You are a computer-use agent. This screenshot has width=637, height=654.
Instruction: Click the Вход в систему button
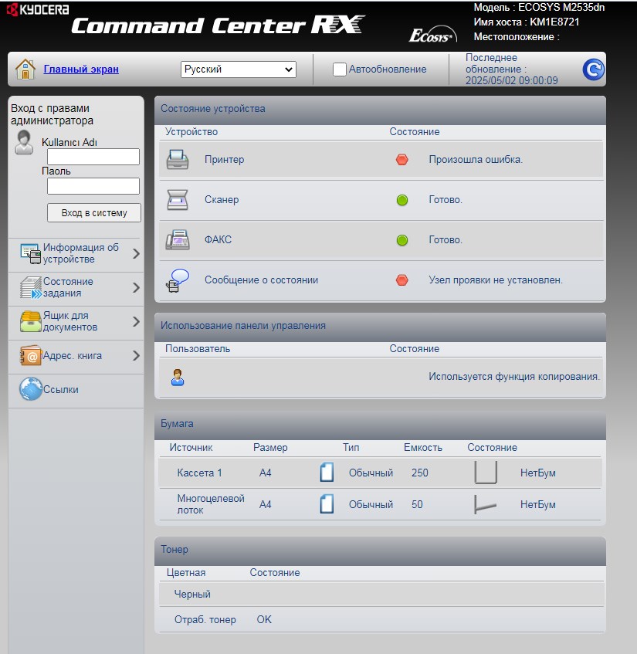coord(94,212)
